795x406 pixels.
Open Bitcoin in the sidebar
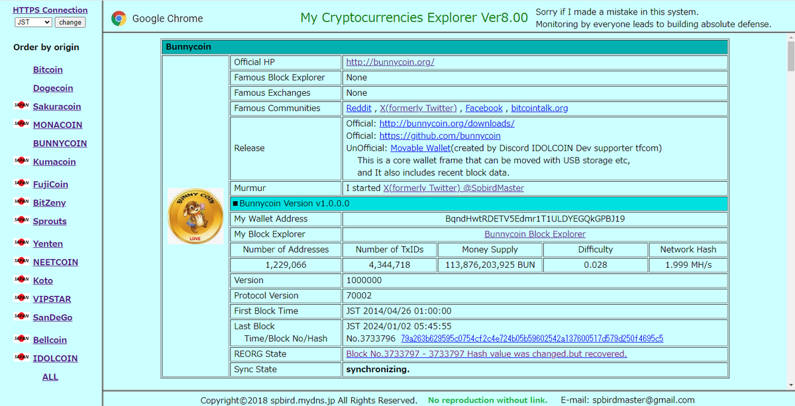48,69
